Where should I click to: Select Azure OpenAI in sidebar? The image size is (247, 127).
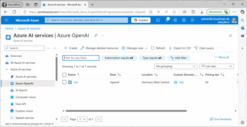point(24,83)
